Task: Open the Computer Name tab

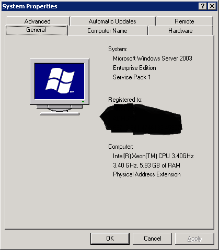Action: pyautogui.click(x=107, y=31)
